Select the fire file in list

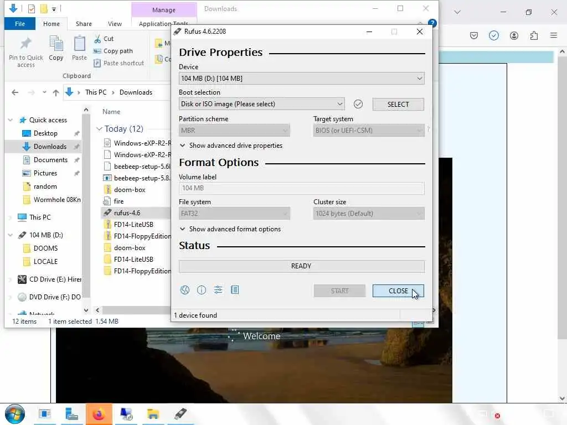click(x=118, y=201)
